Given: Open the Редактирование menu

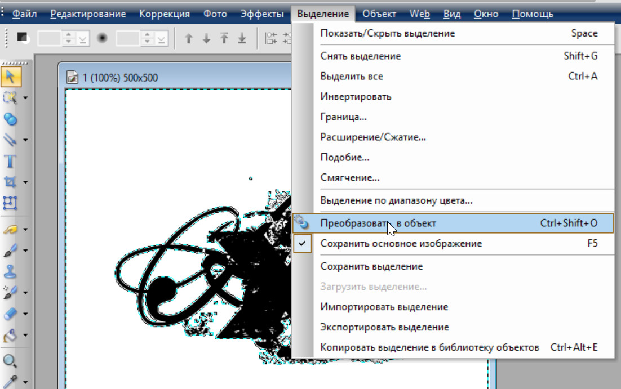Looking at the screenshot, I should point(88,14).
